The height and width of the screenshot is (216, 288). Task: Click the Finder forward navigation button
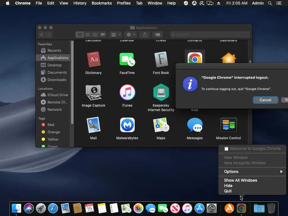pyautogui.click(x=49, y=35)
